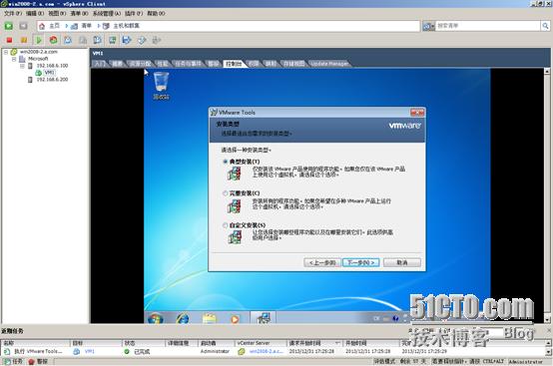Click the green Power On toolbar icon
The image size is (553, 366).
[39, 40]
